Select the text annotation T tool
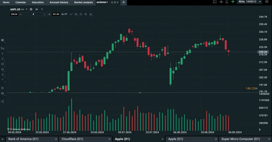The height and width of the screenshot is (142, 272). [3, 80]
